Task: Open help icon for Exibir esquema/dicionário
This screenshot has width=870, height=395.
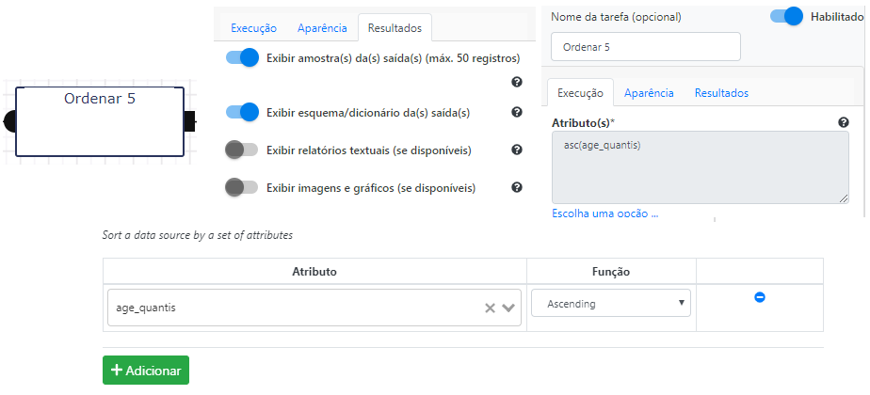Action: pos(517,112)
